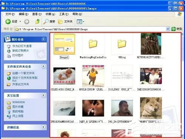Click 共享此文件夹 link
185x139 pixels.
(21, 85)
